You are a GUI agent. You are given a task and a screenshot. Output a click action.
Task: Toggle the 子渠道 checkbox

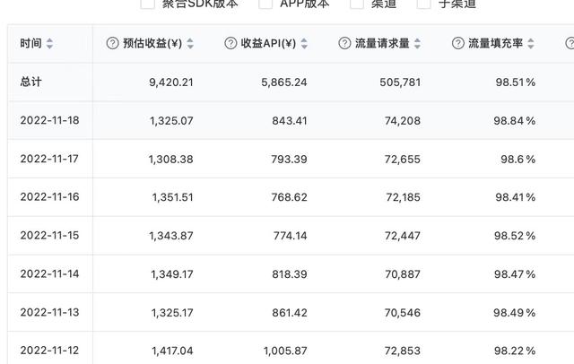point(424,4)
